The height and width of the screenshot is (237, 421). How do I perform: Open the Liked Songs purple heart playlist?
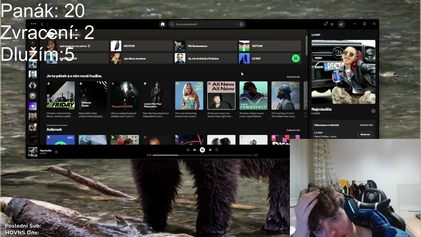pyautogui.click(x=33, y=106)
